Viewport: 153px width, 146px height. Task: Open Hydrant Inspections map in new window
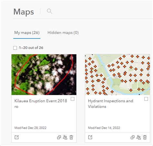point(90,137)
